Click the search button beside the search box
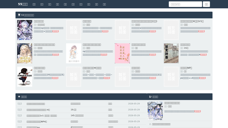228x128 pixels. click(206, 4)
